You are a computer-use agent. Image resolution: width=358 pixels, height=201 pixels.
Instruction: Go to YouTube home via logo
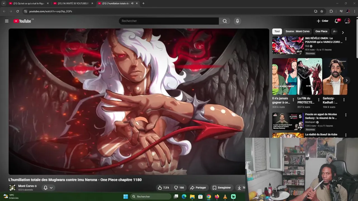[x=22, y=21]
